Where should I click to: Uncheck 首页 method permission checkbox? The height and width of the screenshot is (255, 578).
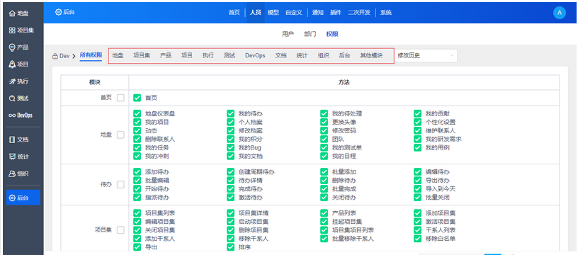click(137, 98)
